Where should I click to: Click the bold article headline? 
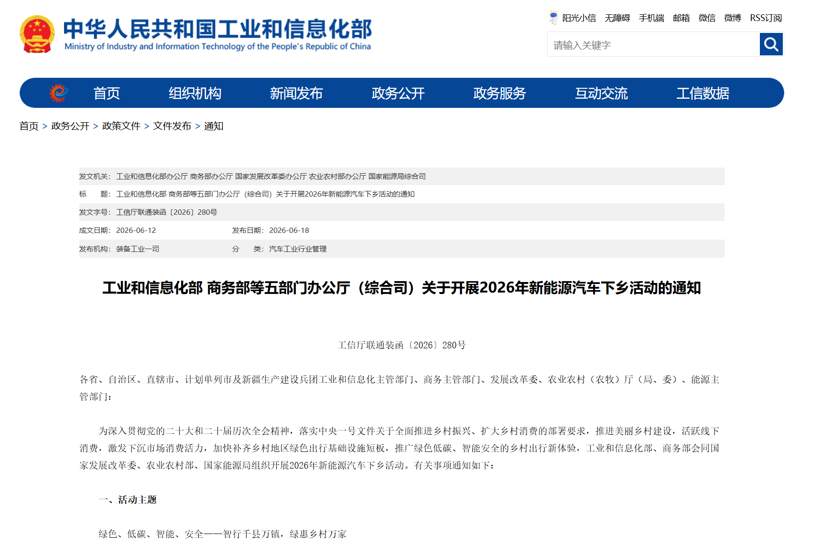click(401, 288)
